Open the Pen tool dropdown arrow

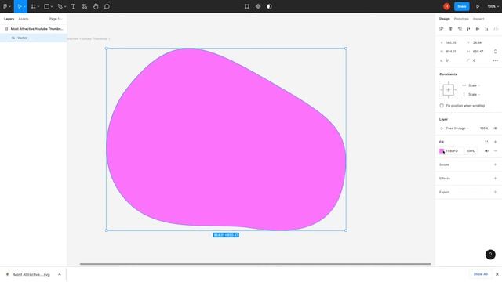point(65,7)
